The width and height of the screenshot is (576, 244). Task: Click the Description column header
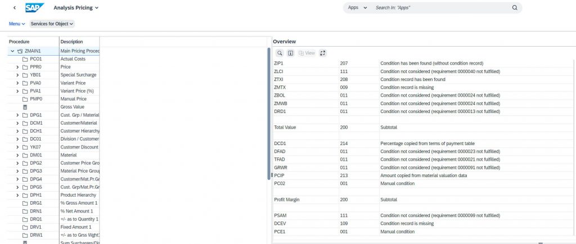click(79, 42)
